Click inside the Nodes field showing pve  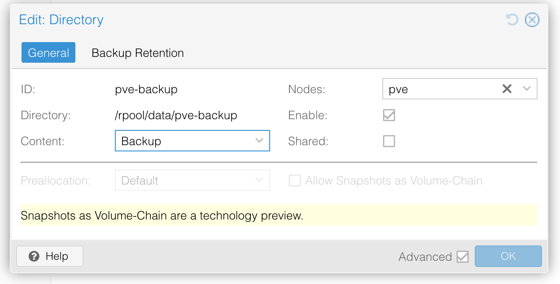(x=440, y=89)
